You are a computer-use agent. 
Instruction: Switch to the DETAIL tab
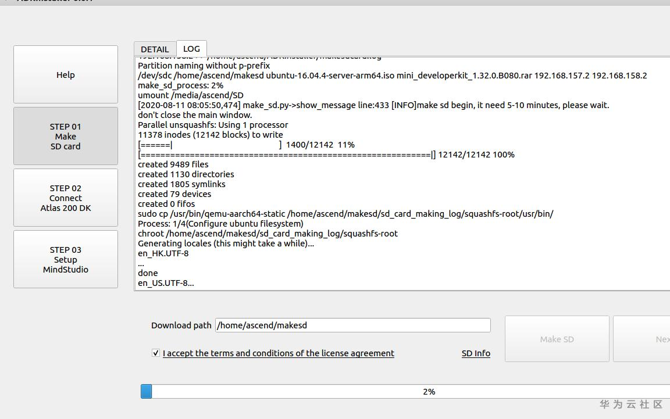point(155,49)
